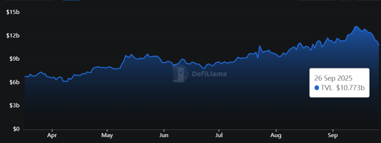Click the blue TVL dot in tooltip
The image size is (381, 143).
317,88
